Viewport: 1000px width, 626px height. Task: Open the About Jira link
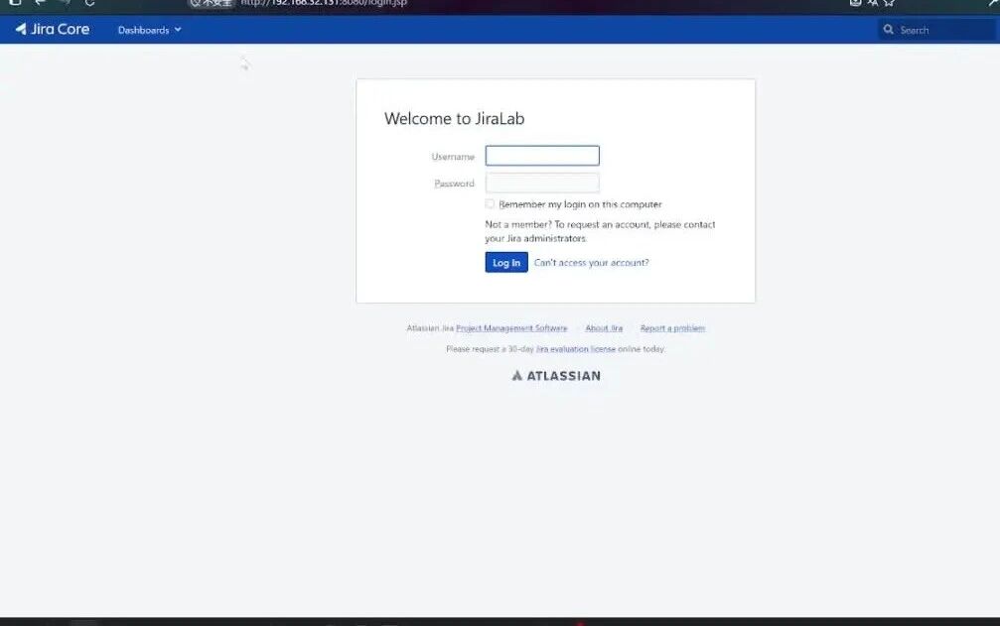(x=604, y=328)
